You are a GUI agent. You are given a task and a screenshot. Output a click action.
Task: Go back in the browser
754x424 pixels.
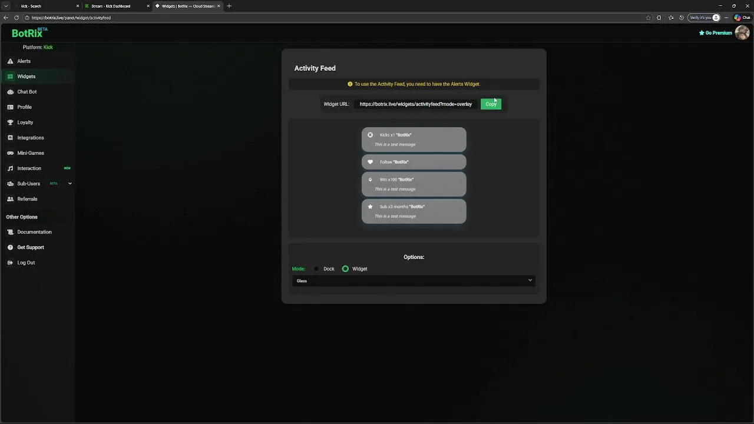click(6, 18)
